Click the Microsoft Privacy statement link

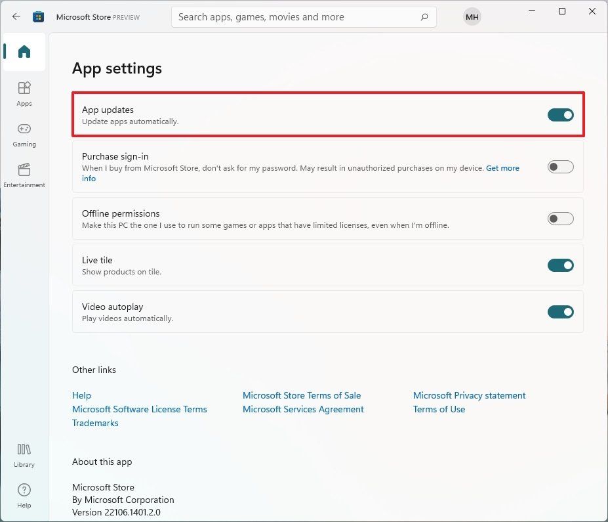coord(469,395)
